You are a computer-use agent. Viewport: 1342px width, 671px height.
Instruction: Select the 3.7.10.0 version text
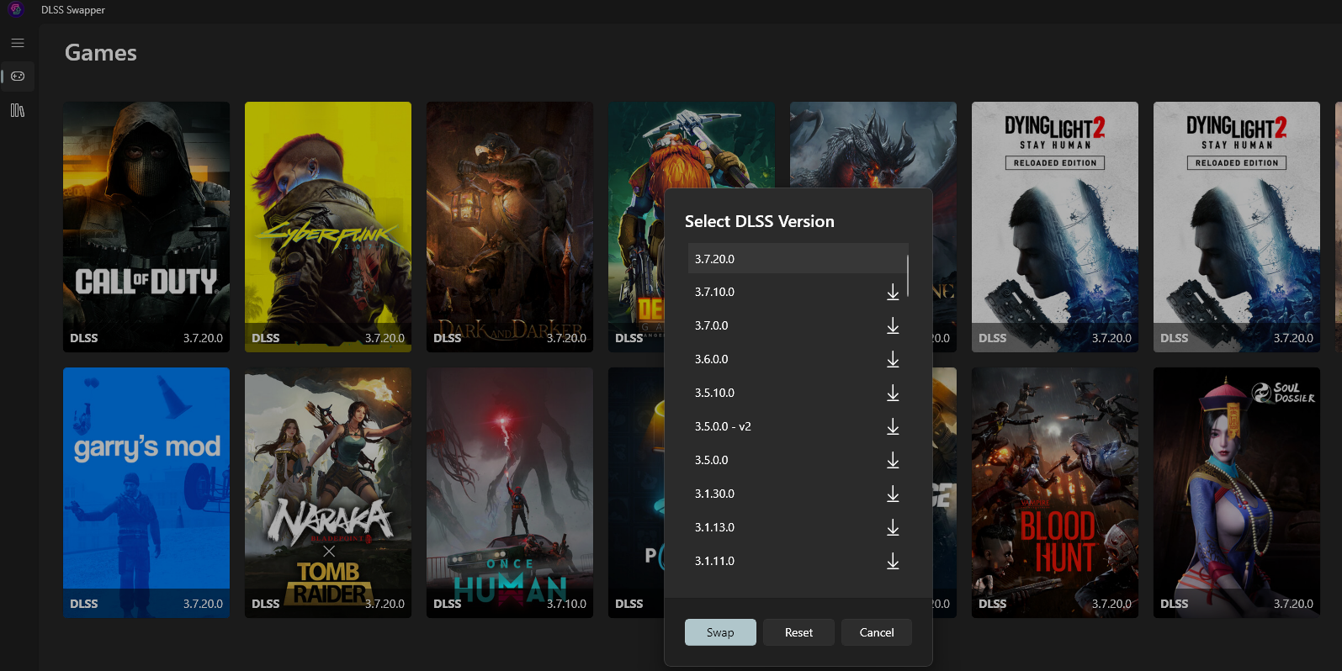(714, 292)
